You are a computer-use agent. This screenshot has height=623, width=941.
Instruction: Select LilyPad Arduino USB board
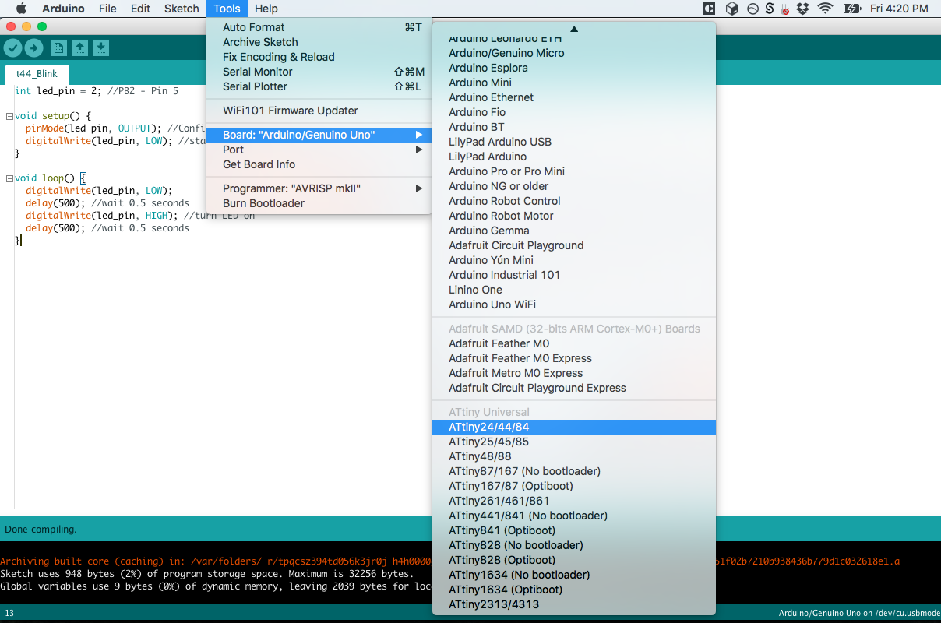[574, 142]
